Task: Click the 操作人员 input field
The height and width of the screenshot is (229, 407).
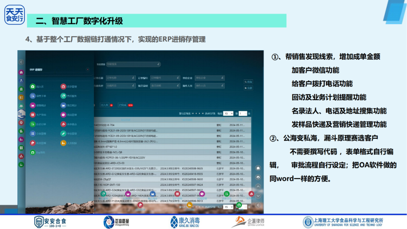Action: click(210, 85)
